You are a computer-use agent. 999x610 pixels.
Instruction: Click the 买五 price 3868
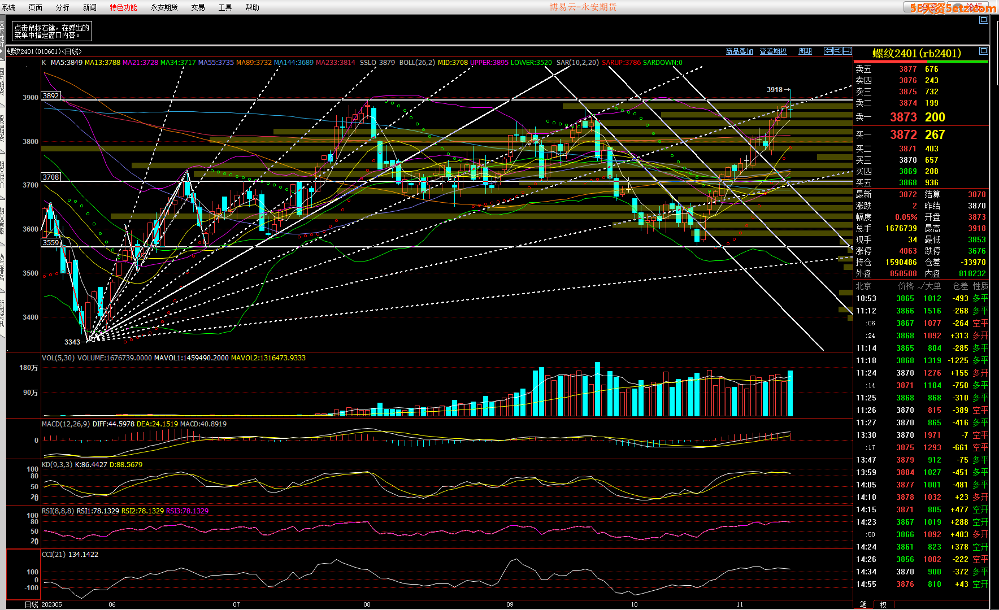coord(908,183)
